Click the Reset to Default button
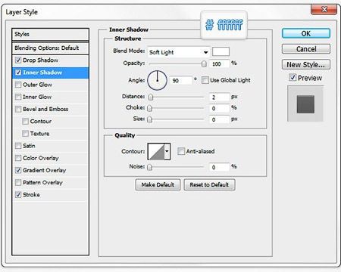Viewport: 341px width, 272px height. click(209, 185)
